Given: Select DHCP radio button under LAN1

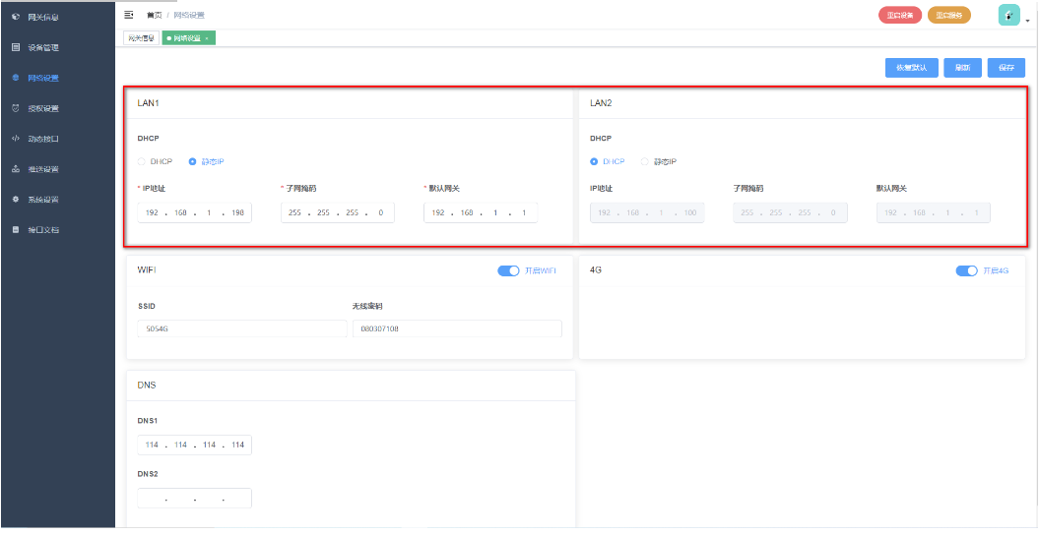Looking at the screenshot, I should pos(142,161).
